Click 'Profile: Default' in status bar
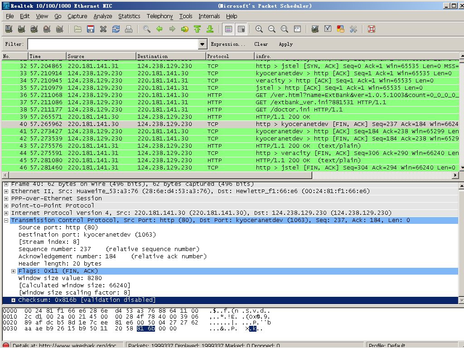 387,345
